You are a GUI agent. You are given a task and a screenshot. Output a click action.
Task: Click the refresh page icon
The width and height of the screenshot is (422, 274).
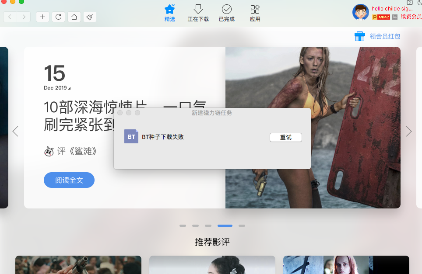point(58,17)
